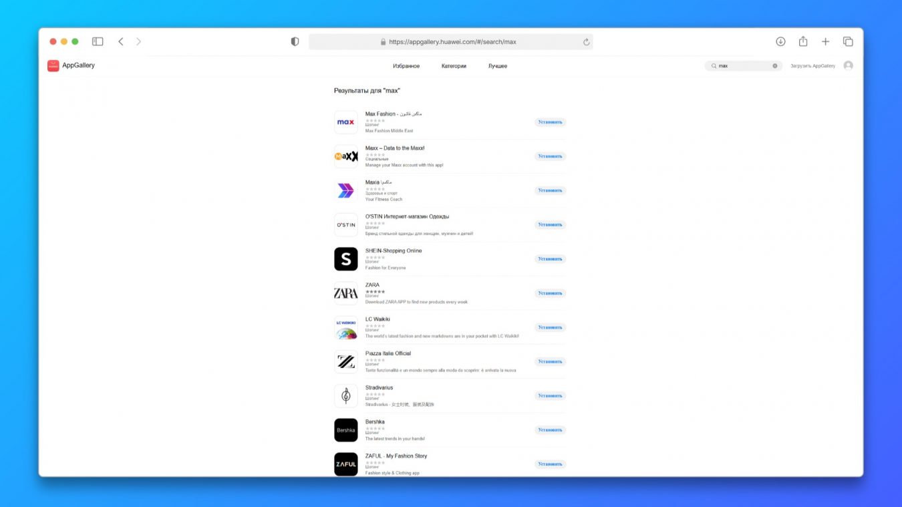Open the O'STIN app icon
The height and width of the screenshot is (507, 902).
click(346, 225)
